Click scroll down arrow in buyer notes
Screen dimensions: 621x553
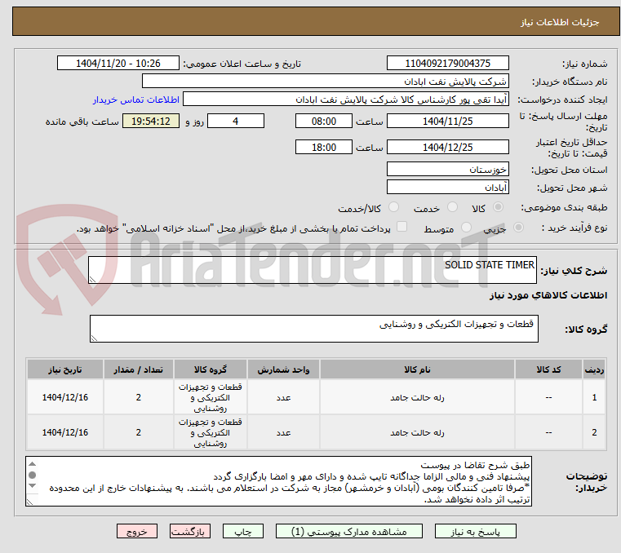(33, 485)
